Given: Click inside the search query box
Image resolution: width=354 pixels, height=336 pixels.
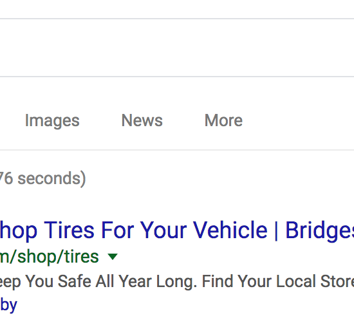Looking at the screenshot, I should 177,48.
